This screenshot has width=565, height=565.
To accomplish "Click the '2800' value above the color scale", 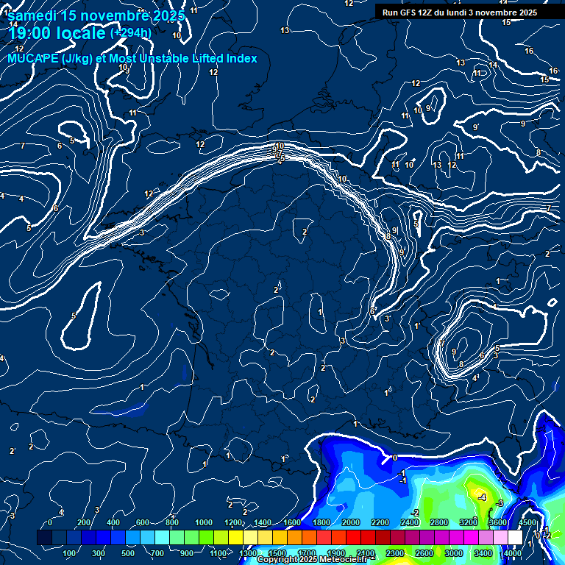I will tap(439, 522).
